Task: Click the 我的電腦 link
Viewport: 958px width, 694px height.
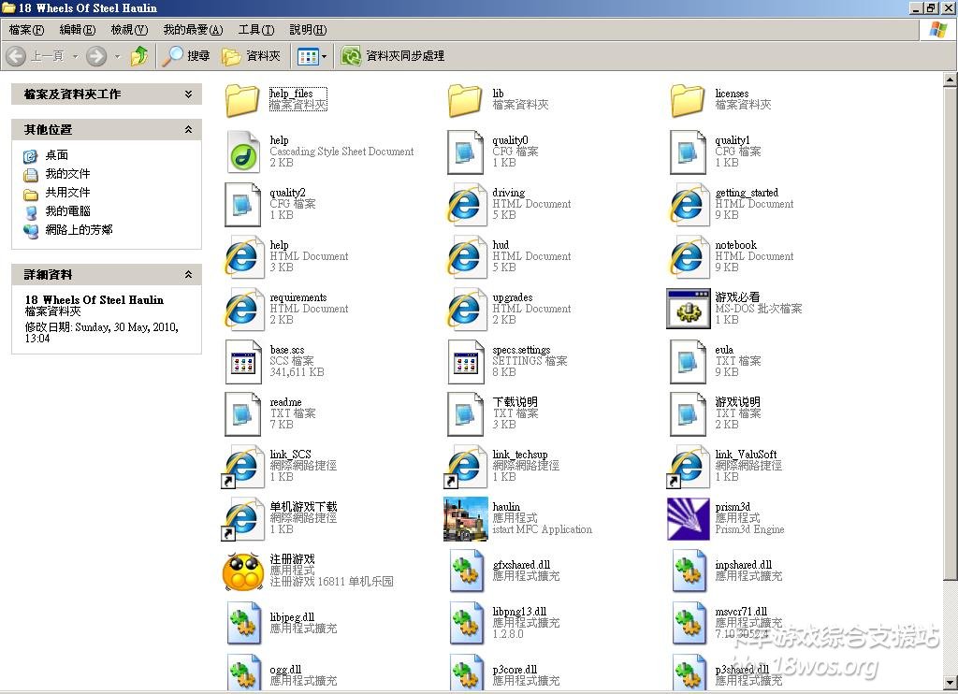Action: (67, 211)
